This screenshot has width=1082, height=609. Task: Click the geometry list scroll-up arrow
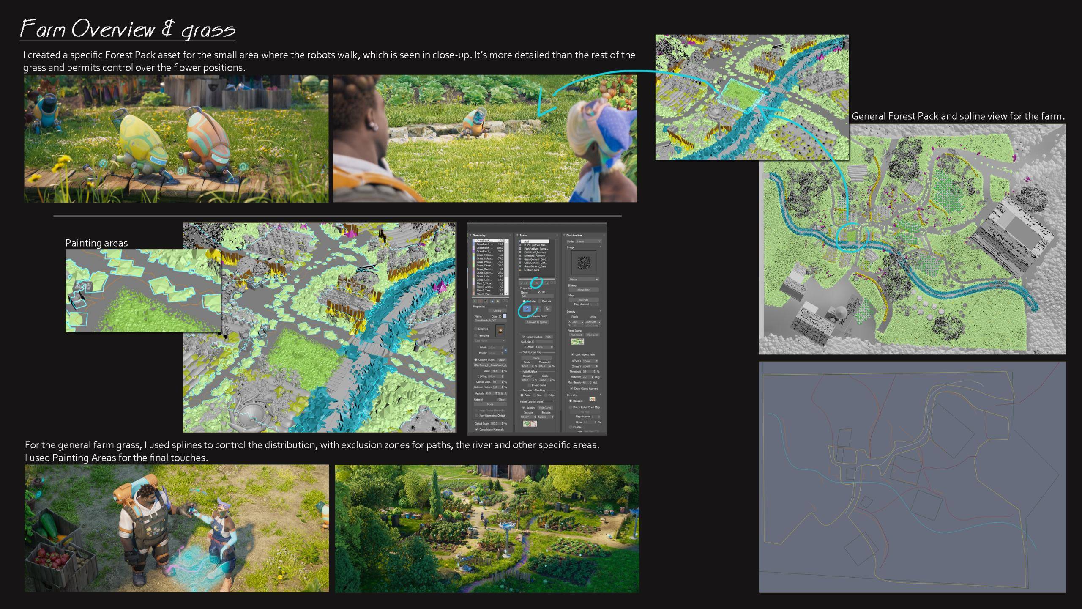click(x=506, y=241)
